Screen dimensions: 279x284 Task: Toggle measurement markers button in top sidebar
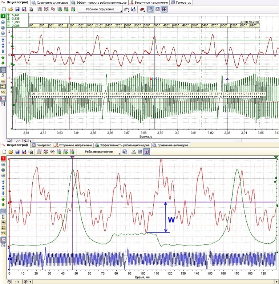[x=3, y=86]
